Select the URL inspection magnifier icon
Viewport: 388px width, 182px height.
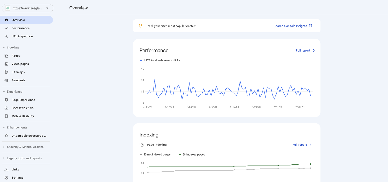(6, 36)
